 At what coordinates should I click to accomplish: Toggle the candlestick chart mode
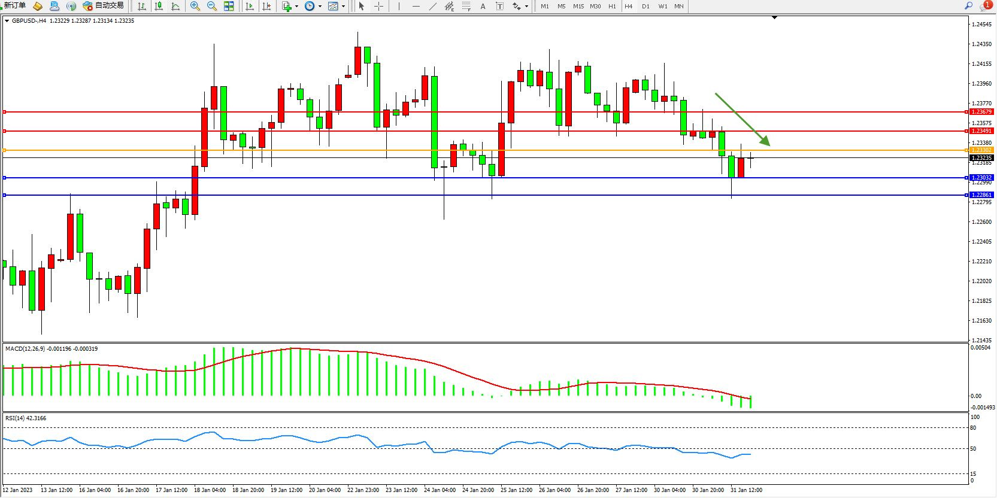pos(159,6)
